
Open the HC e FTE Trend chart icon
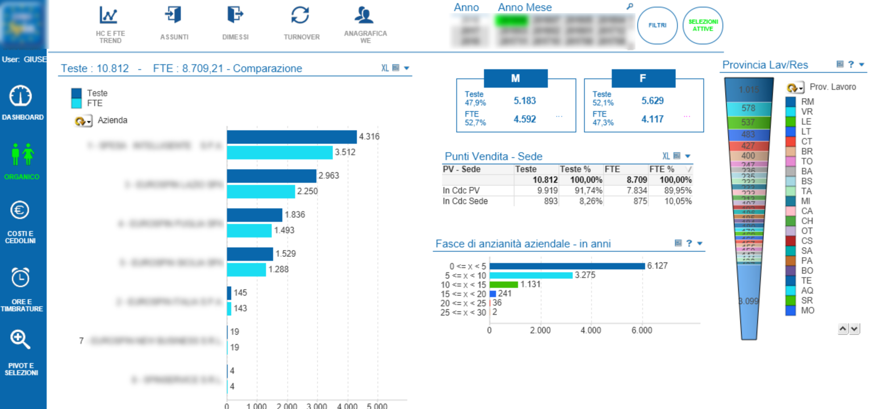pyautogui.click(x=108, y=15)
